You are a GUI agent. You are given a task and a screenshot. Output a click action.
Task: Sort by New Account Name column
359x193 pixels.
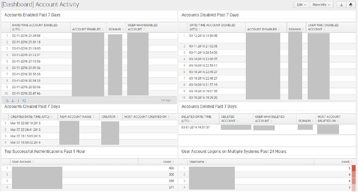[77, 117]
